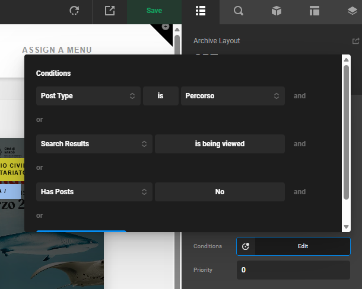Screen dimensions: 362x289
Task: Click the preview page scrollbar up arrow
Action: [177, 30]
